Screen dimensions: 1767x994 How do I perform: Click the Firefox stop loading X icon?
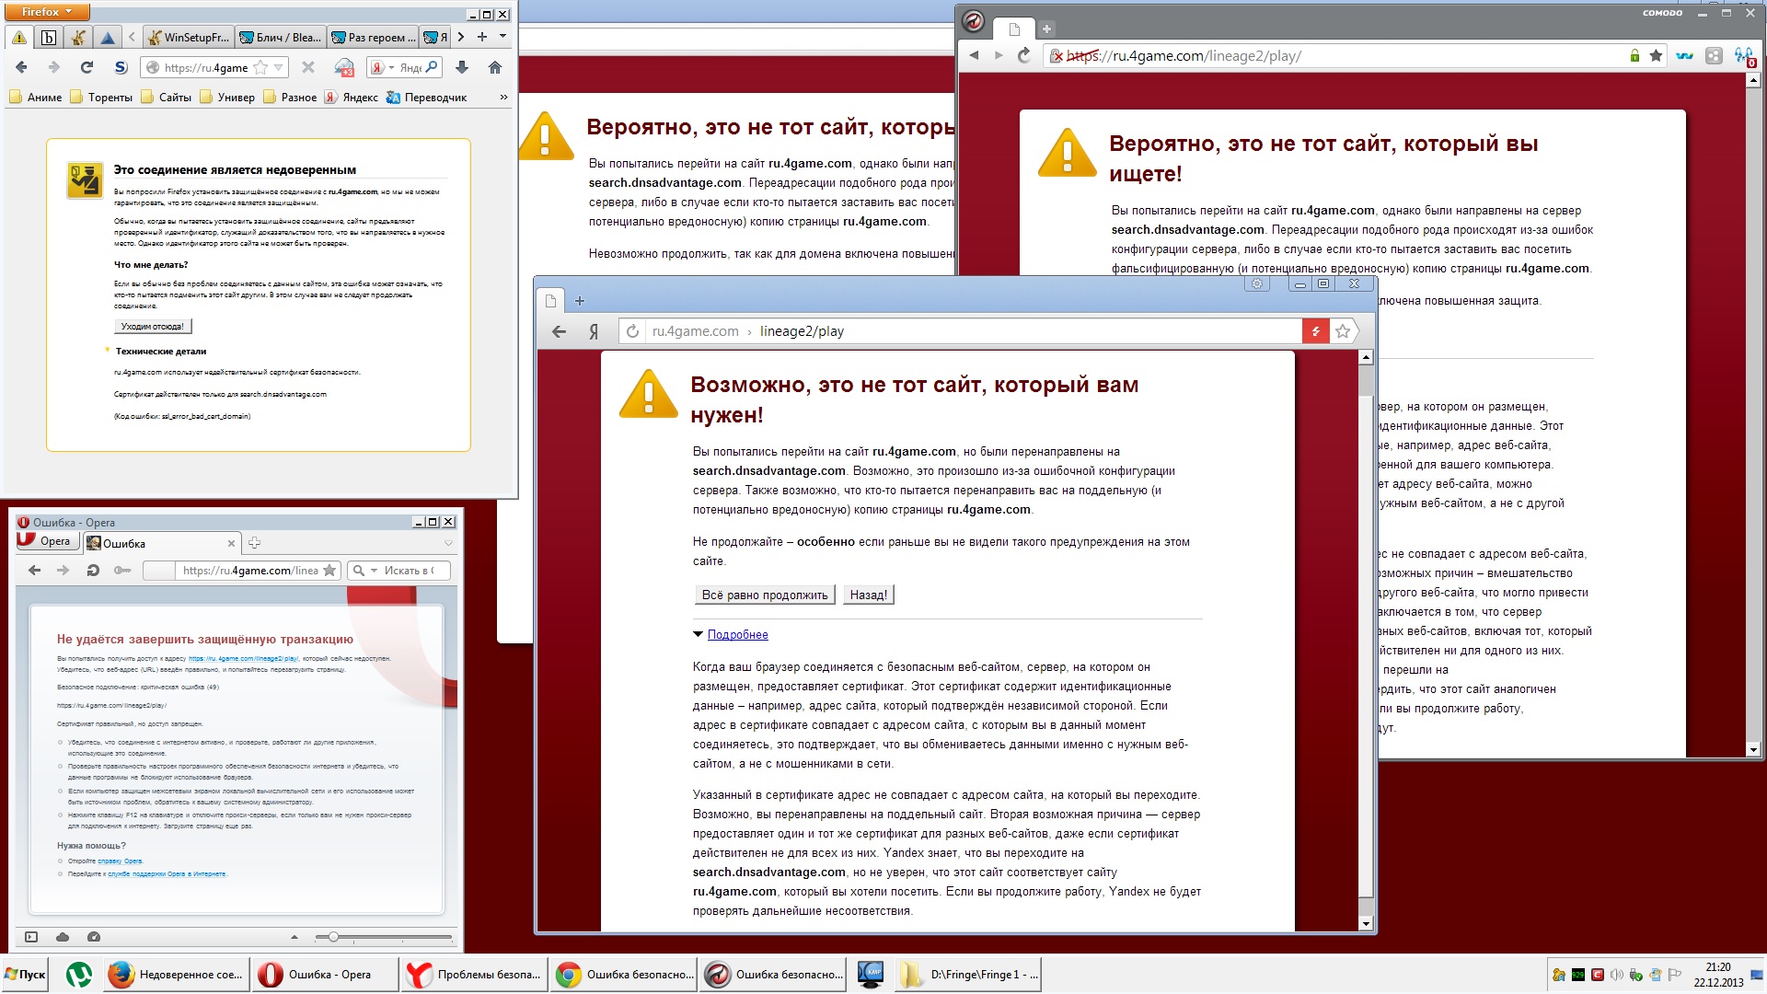[308, 67]
